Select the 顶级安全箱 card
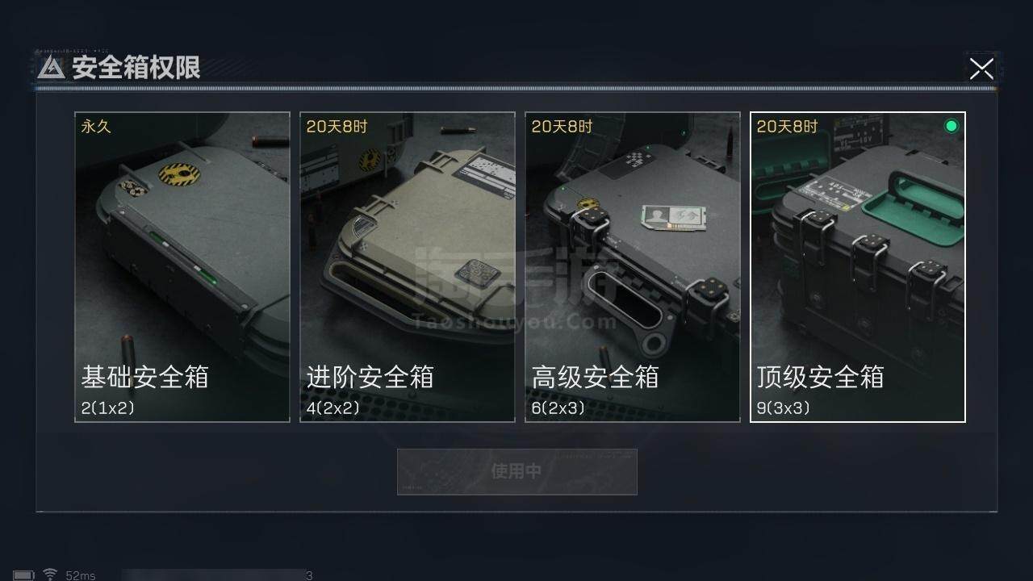This screenshot has width=1033, height=581. 858,267
